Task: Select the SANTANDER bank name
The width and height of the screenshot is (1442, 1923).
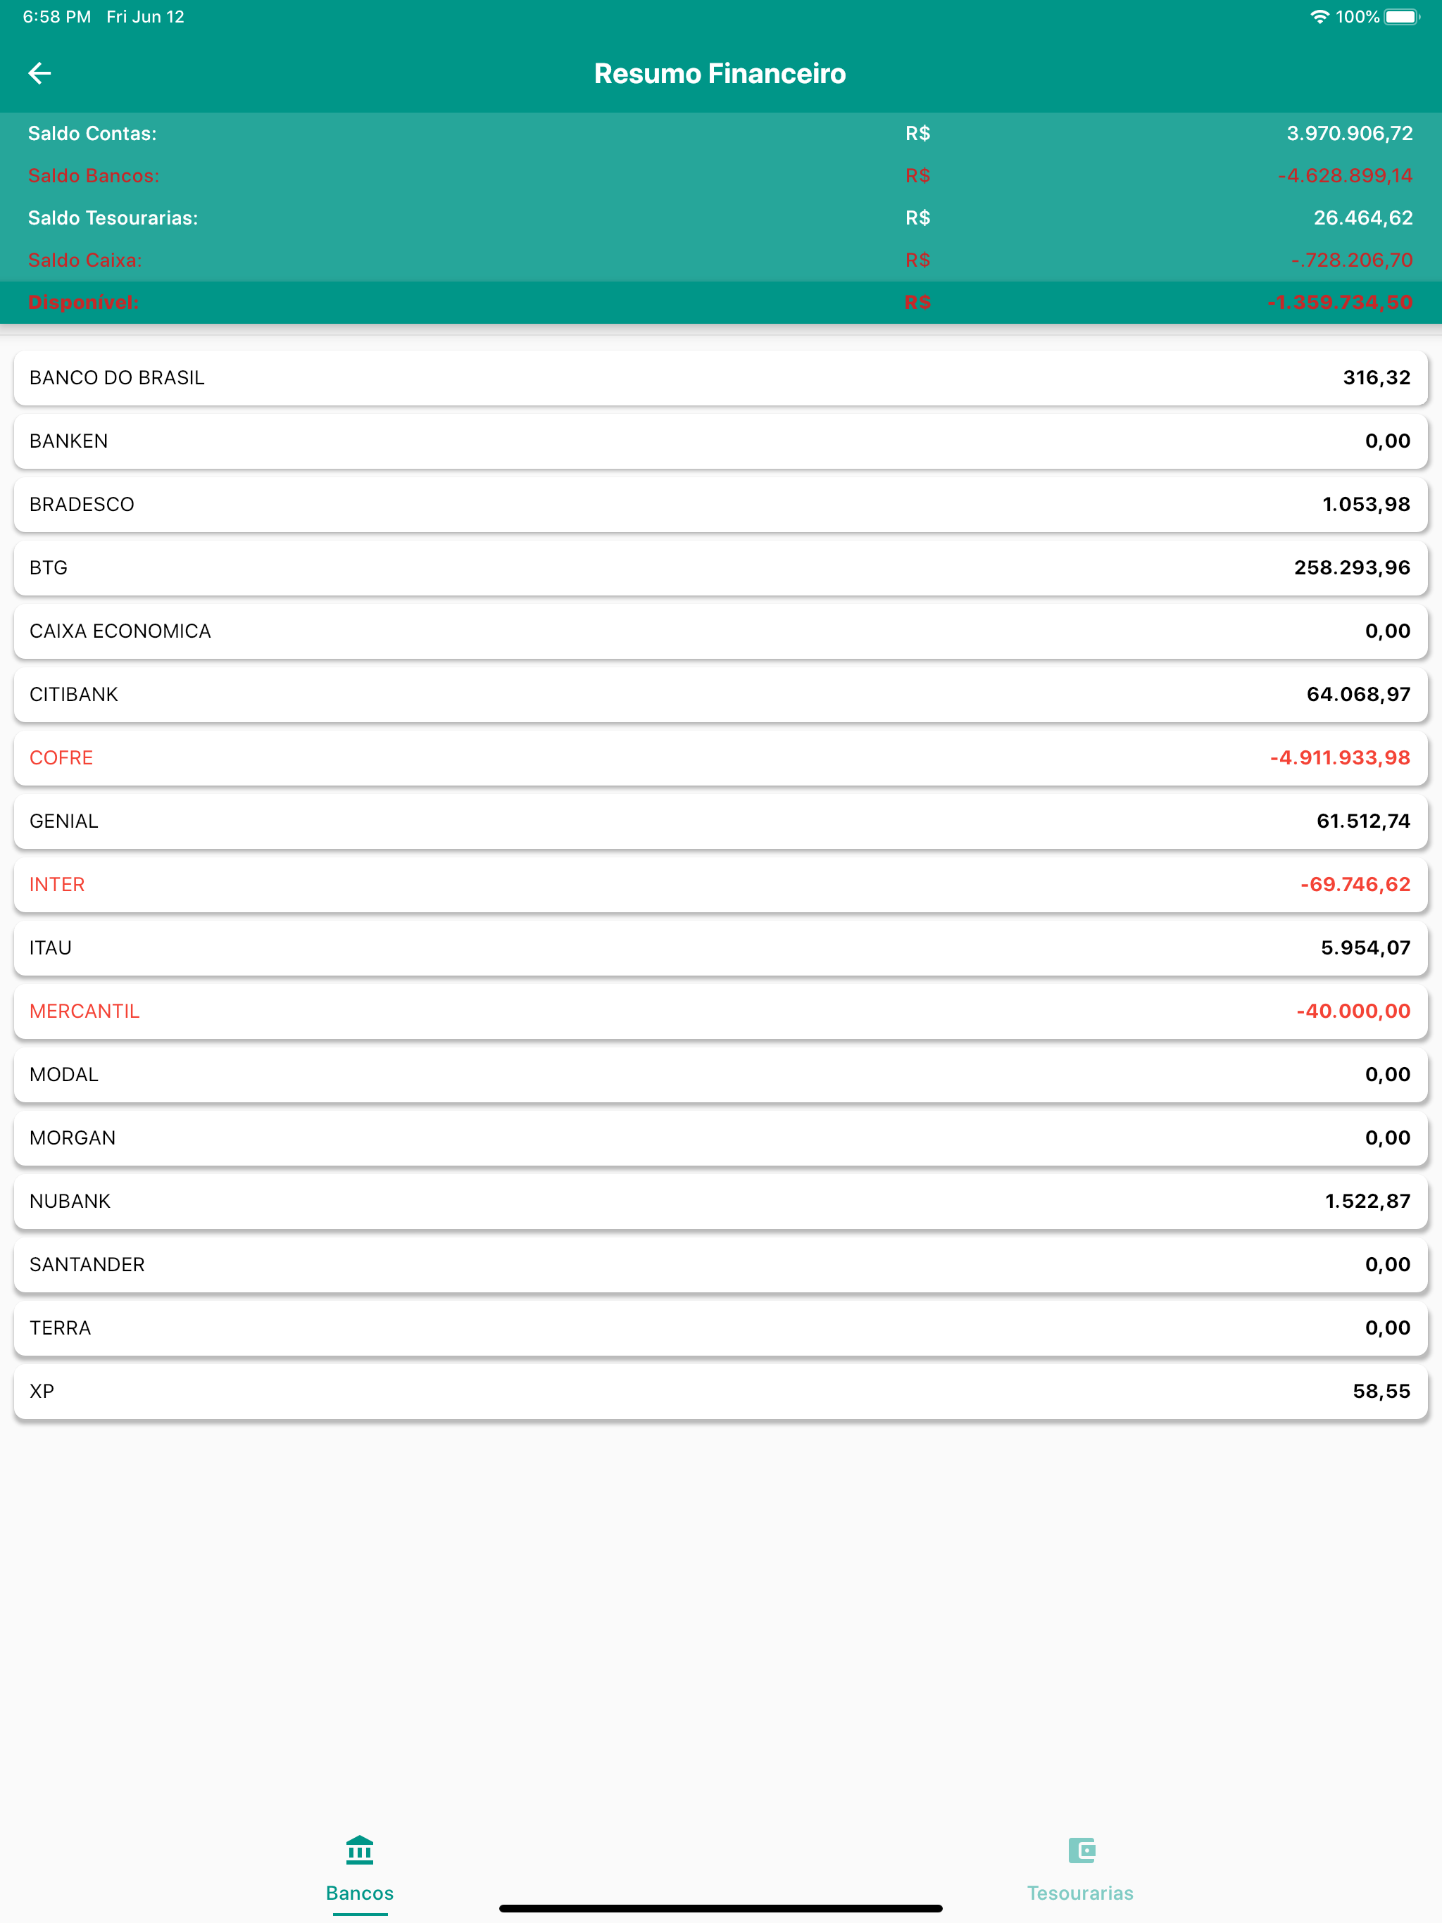Action: tap(87, 1265)
